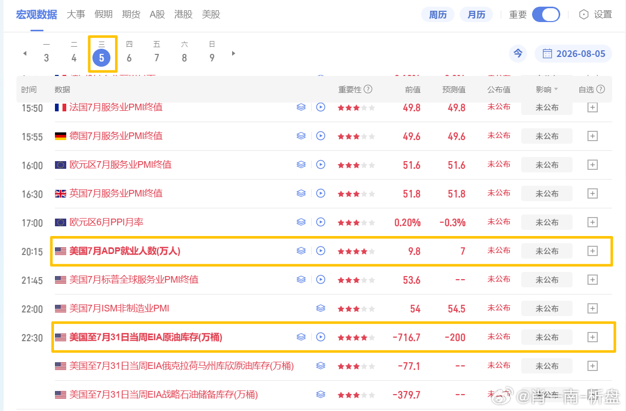Click the 重要性 help question mark icon
626x411 pixels.
coord(368,89)
